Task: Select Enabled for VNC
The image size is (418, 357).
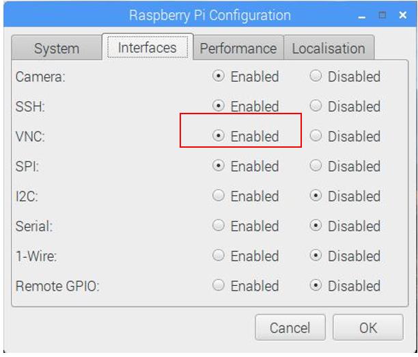Action: pyautogui.click(x=219, y=136)
